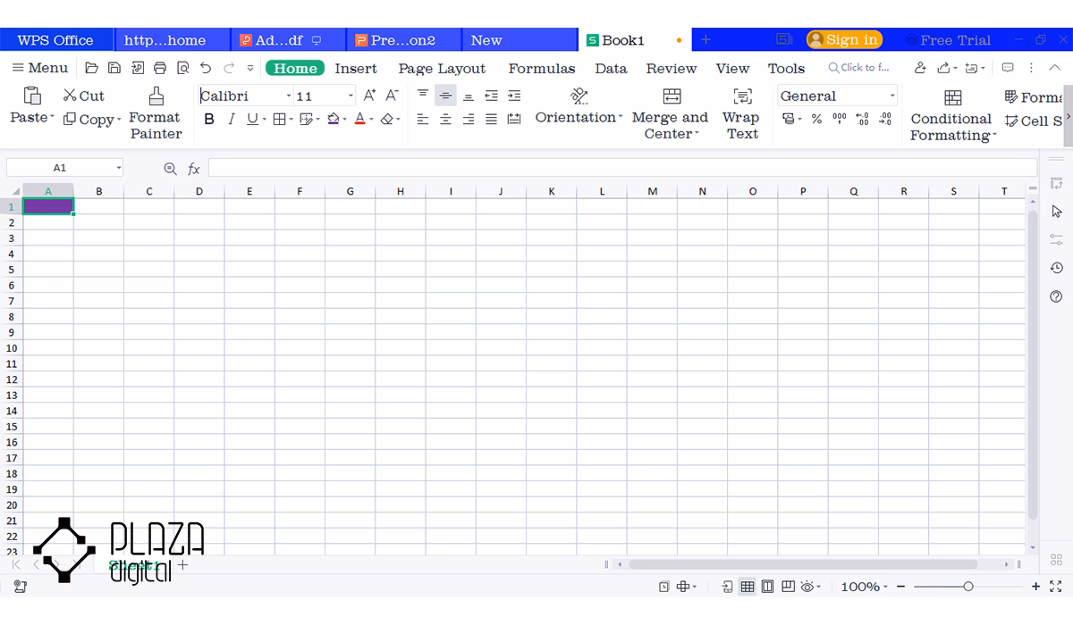Click the zoom magnifier icon beside fx
Viewport: 1073px width, 625px height.
pos(171,168)
